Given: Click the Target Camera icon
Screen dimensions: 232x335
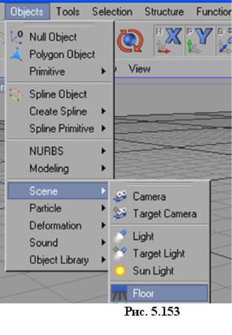Looking at the screenshot, I should (x=120, y=214).
